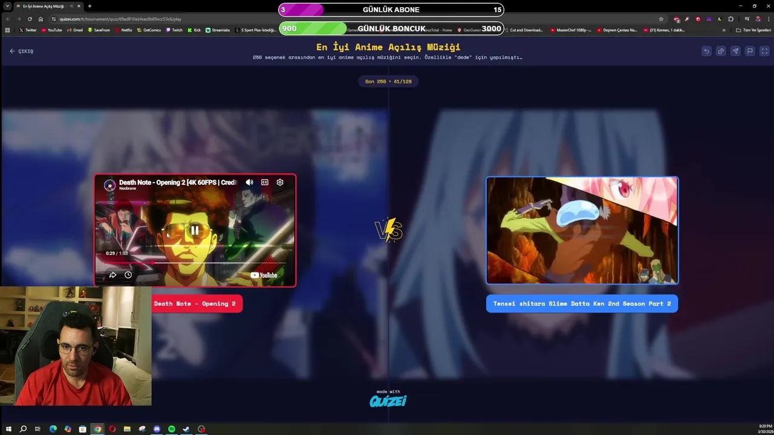Screen dimensions: 774x435
Task: Seek along the red video progress bar
Action: (195, 263)
